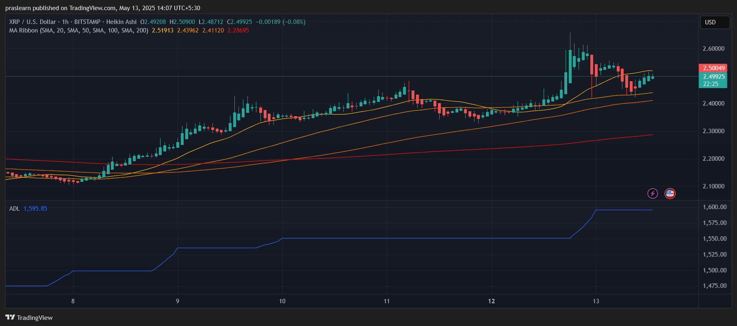Click date label 13 on time axis
737x326 pixels.
coord(596,301)
